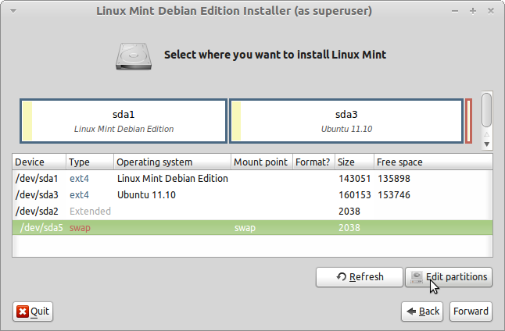Click the disk icon on Edit partitions
The height and width of the screenshot is (331, 505).
417,277
